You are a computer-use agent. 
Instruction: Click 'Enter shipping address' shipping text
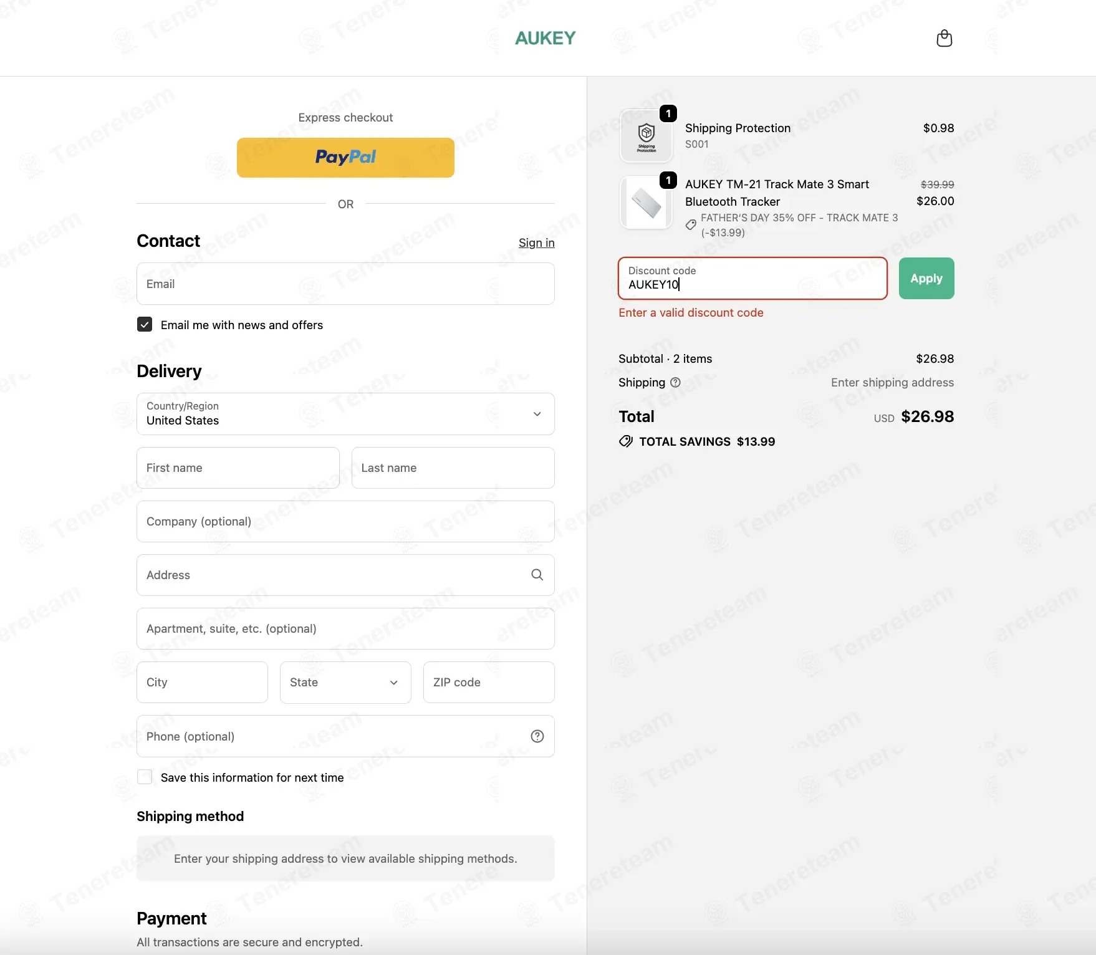pos(892,382)
